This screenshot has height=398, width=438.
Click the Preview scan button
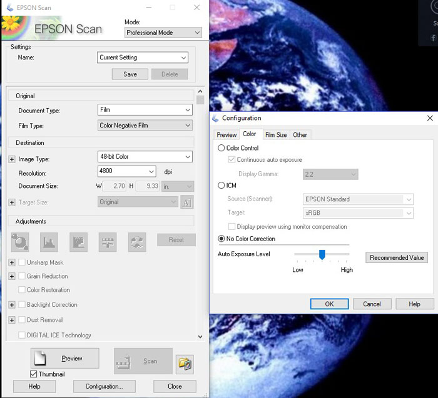tap(65, 358)
